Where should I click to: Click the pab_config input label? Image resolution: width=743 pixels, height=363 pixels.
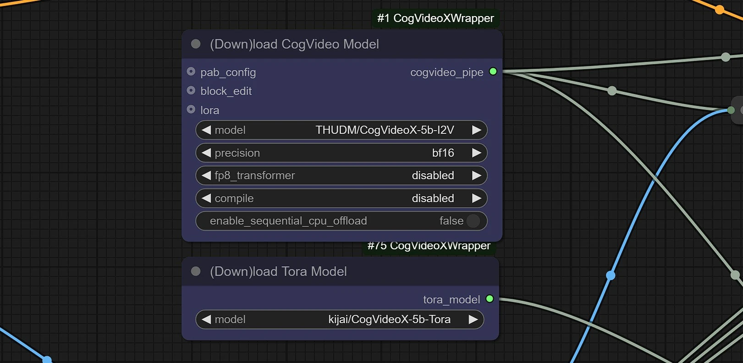[228, 72]
